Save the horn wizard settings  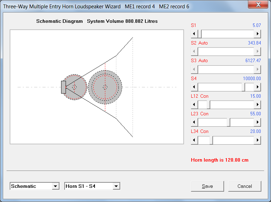[x=207, y=186]
